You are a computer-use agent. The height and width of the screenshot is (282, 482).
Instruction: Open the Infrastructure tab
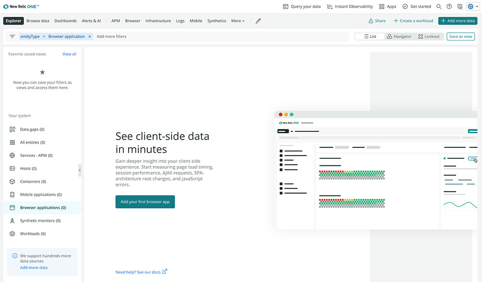158,21
